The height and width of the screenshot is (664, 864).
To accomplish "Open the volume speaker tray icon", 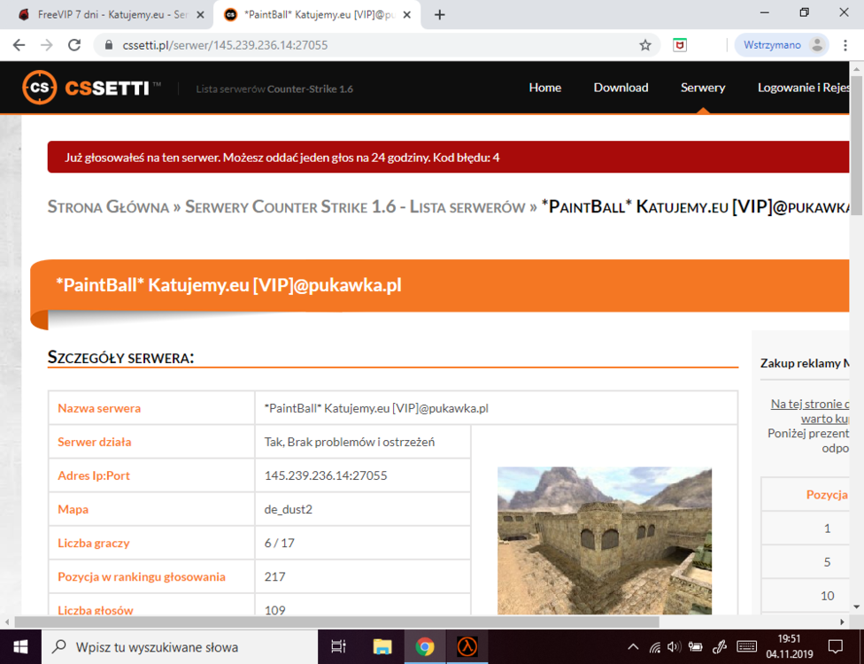I will tap(674, 647).
